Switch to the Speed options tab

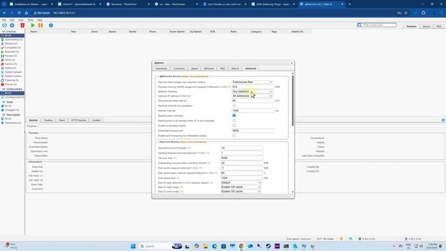194,68
